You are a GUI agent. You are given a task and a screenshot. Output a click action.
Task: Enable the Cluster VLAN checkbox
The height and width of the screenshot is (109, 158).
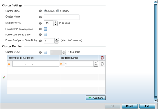tap(45, 52)
